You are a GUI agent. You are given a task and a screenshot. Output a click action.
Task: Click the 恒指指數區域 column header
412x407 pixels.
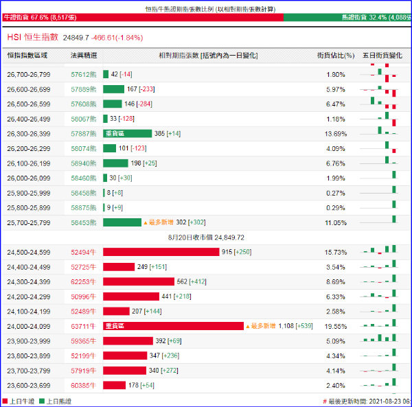coord(27,56)
